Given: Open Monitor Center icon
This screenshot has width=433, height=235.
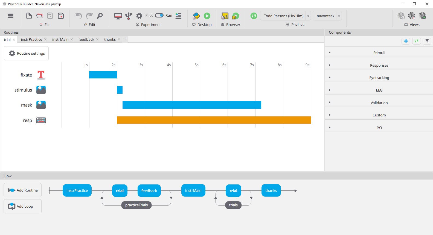Looking at the screenshot, I should (118, 16).
